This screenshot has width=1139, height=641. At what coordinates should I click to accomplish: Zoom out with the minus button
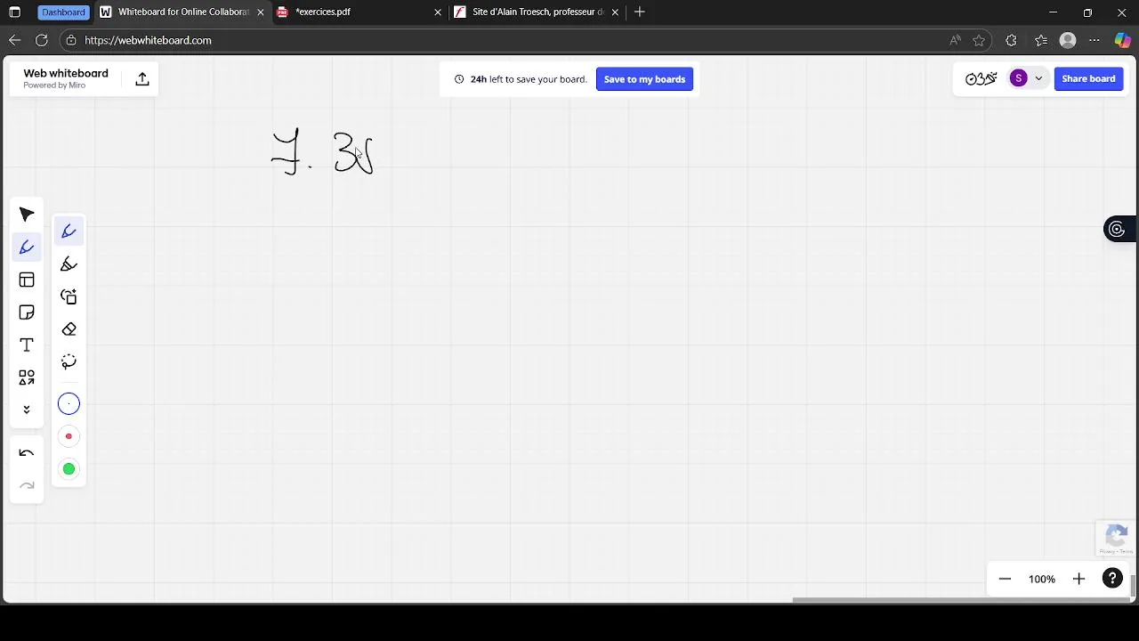1005,579
